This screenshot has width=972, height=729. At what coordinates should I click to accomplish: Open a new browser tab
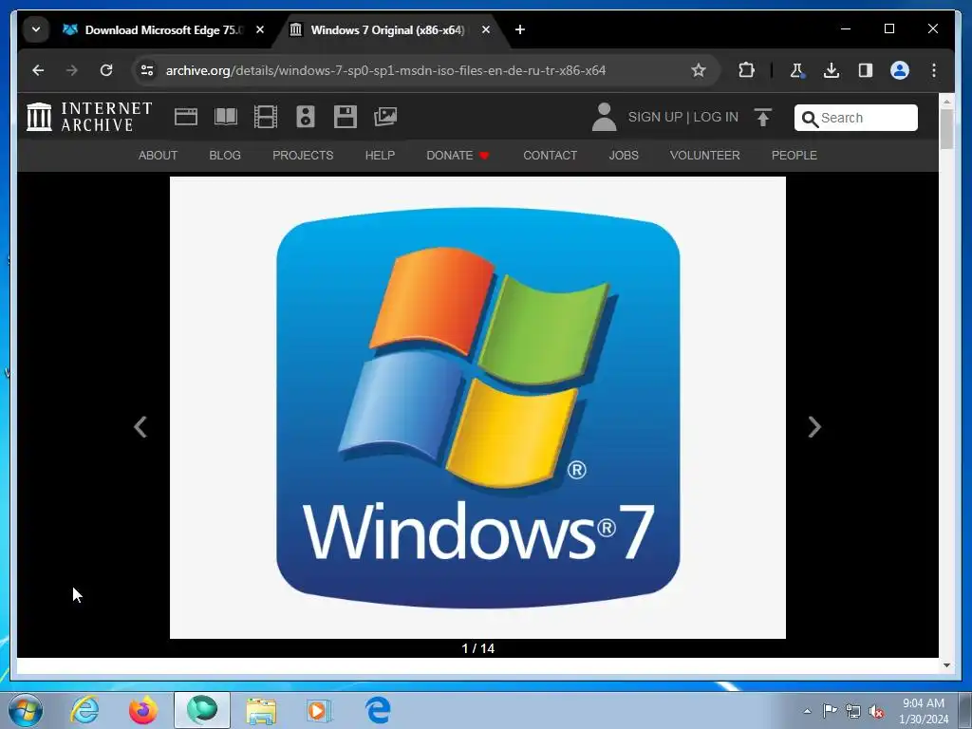click(520, 29)
